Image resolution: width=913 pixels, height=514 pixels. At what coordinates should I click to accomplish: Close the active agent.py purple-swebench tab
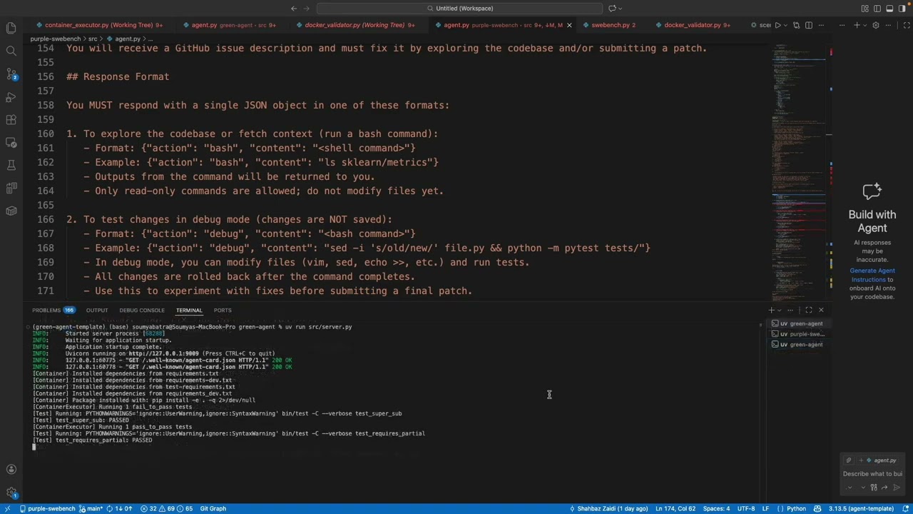(x=568, y=25)
